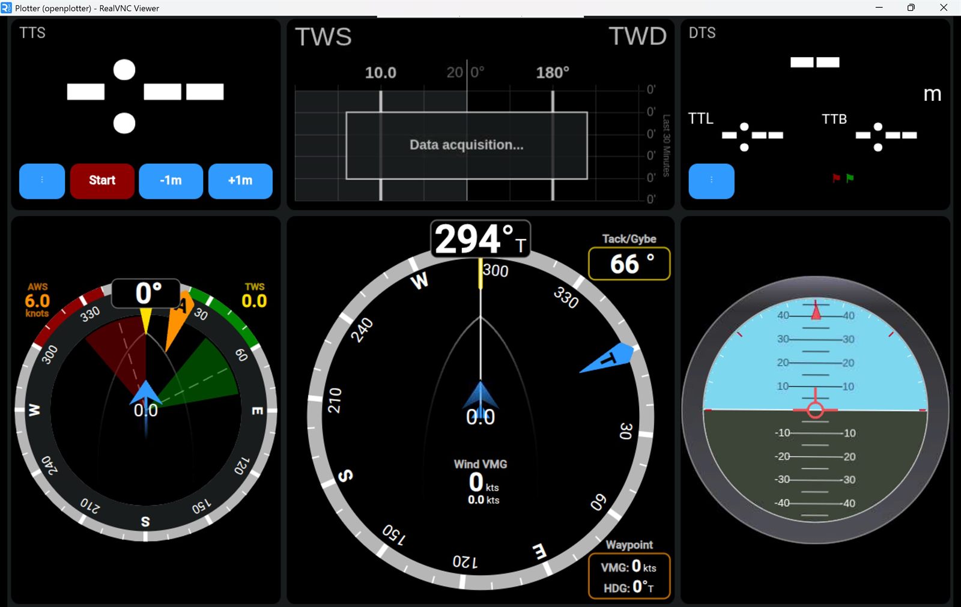
Task: Add one minute with +1m button
Action: pos(240,181)
